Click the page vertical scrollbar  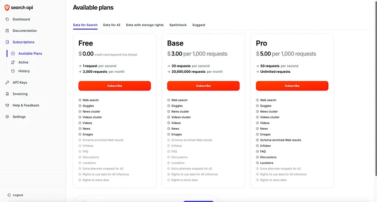pyautogui.click(x=376, y=89)
